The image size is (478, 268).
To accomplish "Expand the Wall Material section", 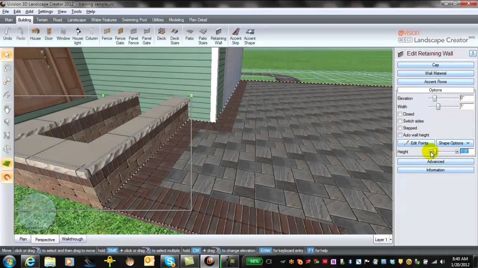I will [435, 73].
